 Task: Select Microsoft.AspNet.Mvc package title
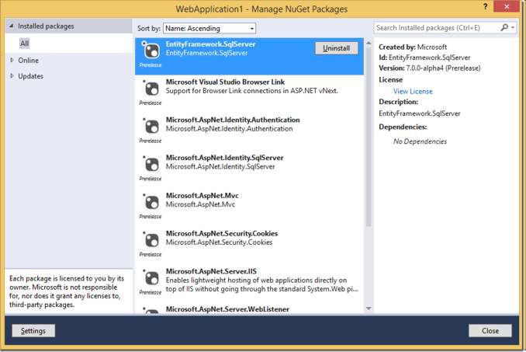(x=202, y=196)
